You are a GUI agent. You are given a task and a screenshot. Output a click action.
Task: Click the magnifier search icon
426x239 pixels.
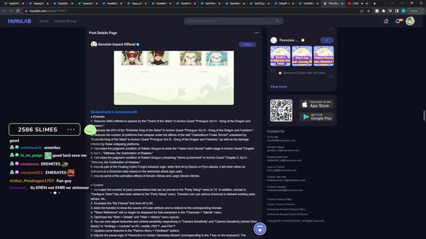277,21
